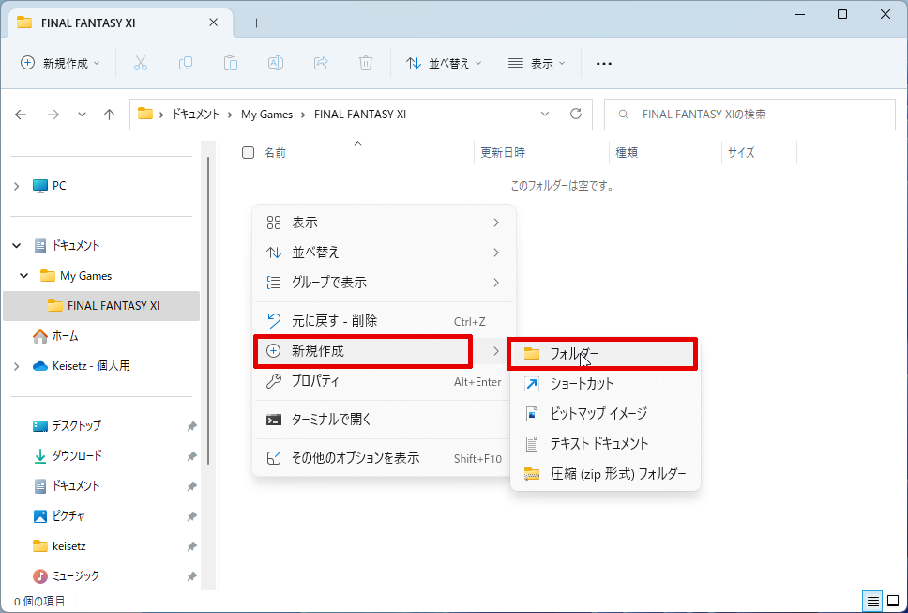Close the FINAL FANTASY XI tab
Image resolution: width=908 pixels, height=613 pixels.
[214, 23]
